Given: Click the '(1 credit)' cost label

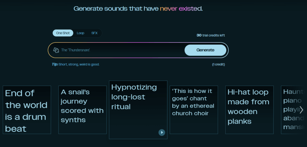Looking at the screenshot, I should click(218, 65).
